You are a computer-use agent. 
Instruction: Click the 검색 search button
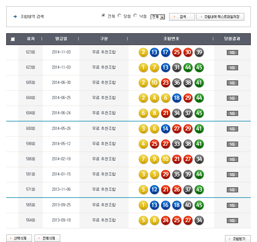[182, 17]
